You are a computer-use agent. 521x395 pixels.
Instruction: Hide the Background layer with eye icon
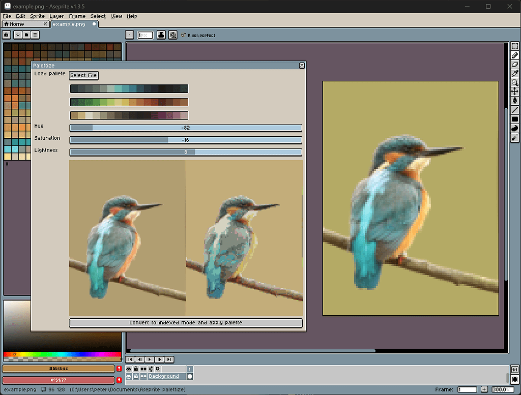129,376
